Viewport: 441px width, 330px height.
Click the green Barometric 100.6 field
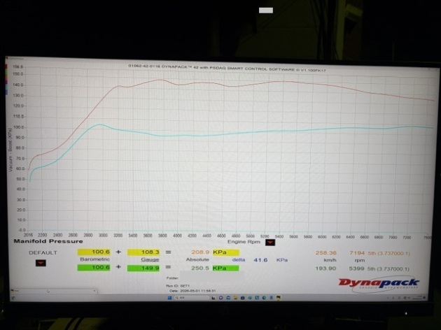94,267
